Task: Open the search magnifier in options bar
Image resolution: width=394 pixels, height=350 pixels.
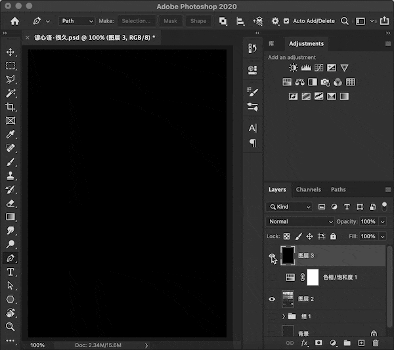Action: coord(345,21)
